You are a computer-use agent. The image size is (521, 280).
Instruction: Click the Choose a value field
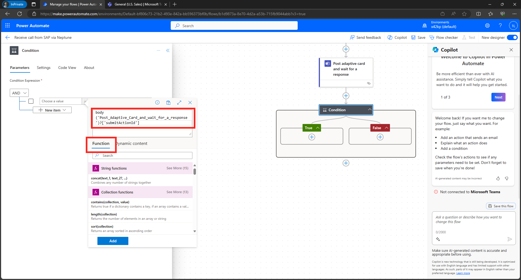pyautogui.click(x=61, y=101)
